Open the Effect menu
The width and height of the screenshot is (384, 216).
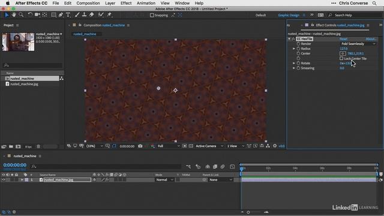point(126,3)
